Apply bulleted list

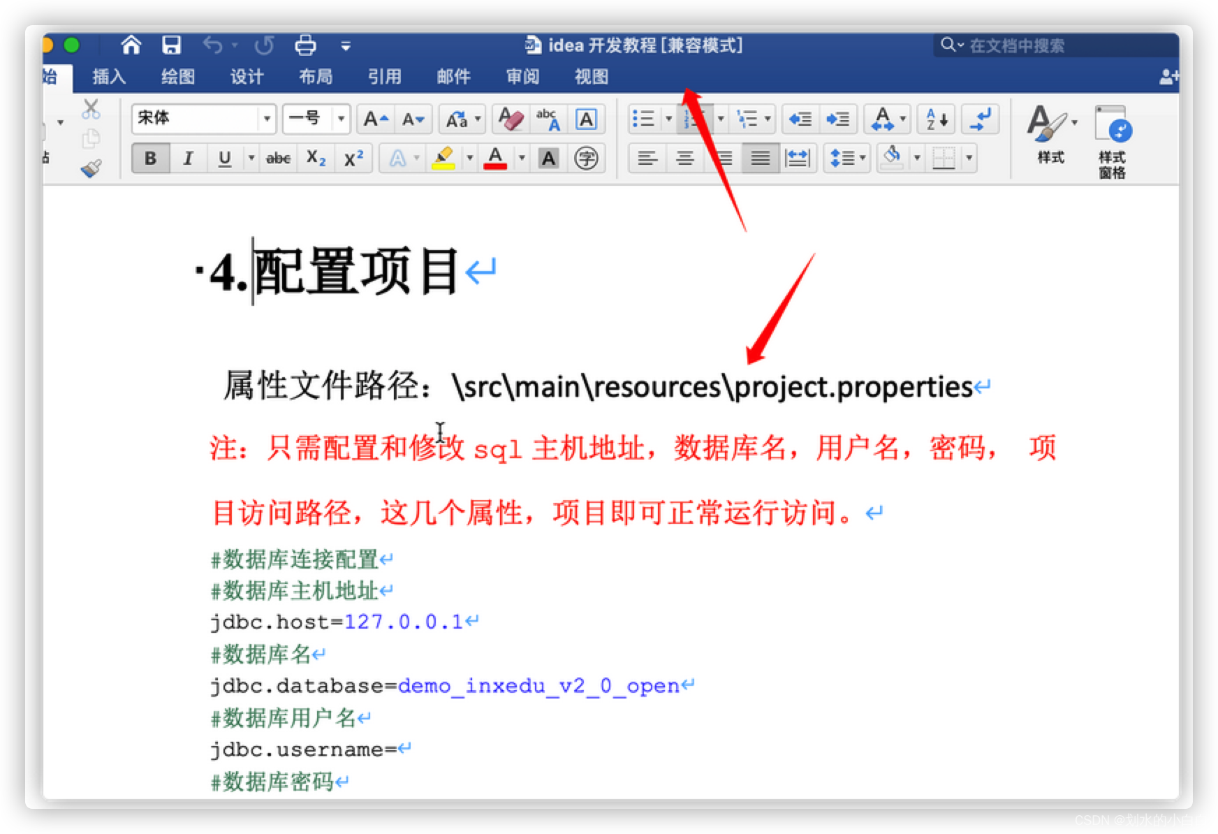tap(643, 119)
